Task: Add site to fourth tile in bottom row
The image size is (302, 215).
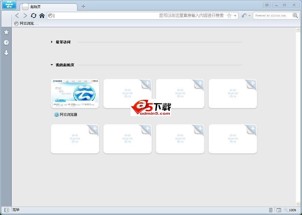Action: 233,139
